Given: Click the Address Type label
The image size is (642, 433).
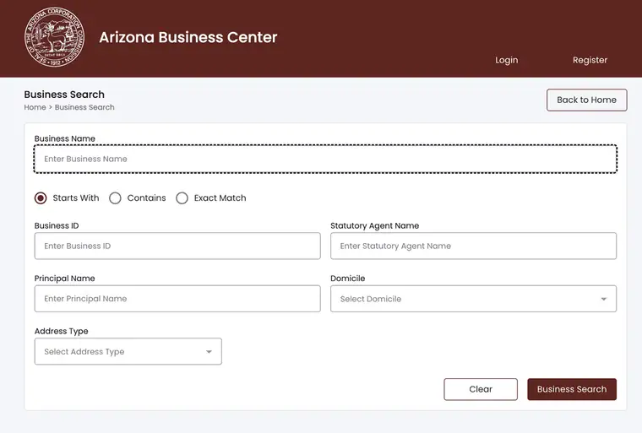Looking at the screenshot, I should [62, 332].
